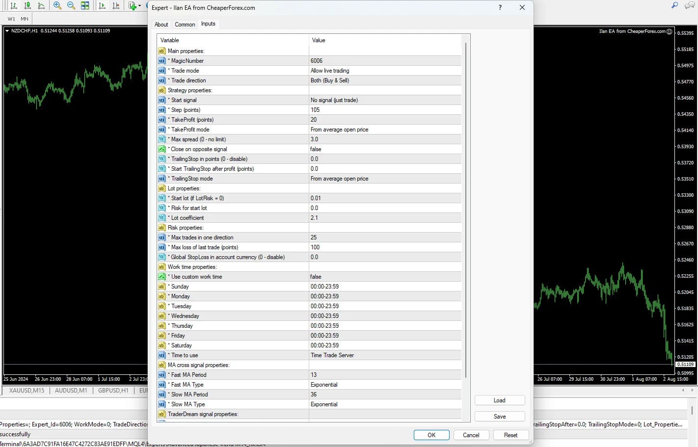Open TakeProfit mode value dropdown
This screenshot has height=447, width=698.
point(385,130)
